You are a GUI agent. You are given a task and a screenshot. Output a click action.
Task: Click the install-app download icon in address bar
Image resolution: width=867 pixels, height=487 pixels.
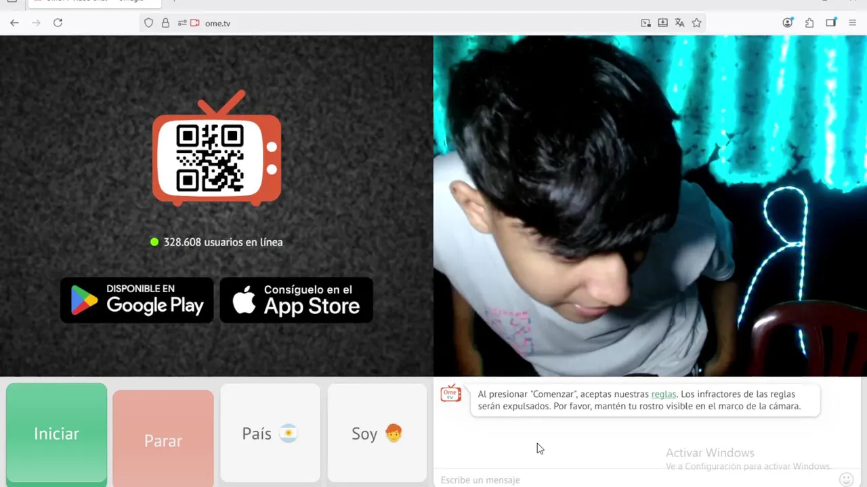click(x=662, y=23)
